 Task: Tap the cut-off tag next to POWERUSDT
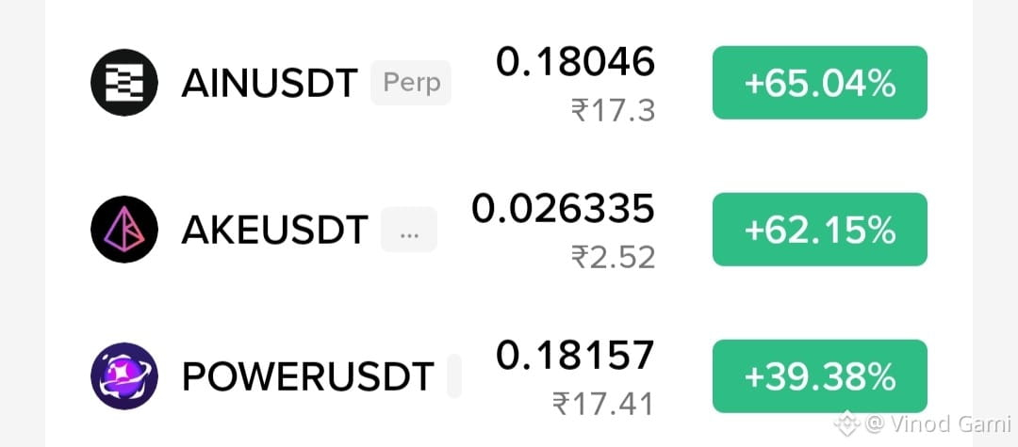[454, 375]
